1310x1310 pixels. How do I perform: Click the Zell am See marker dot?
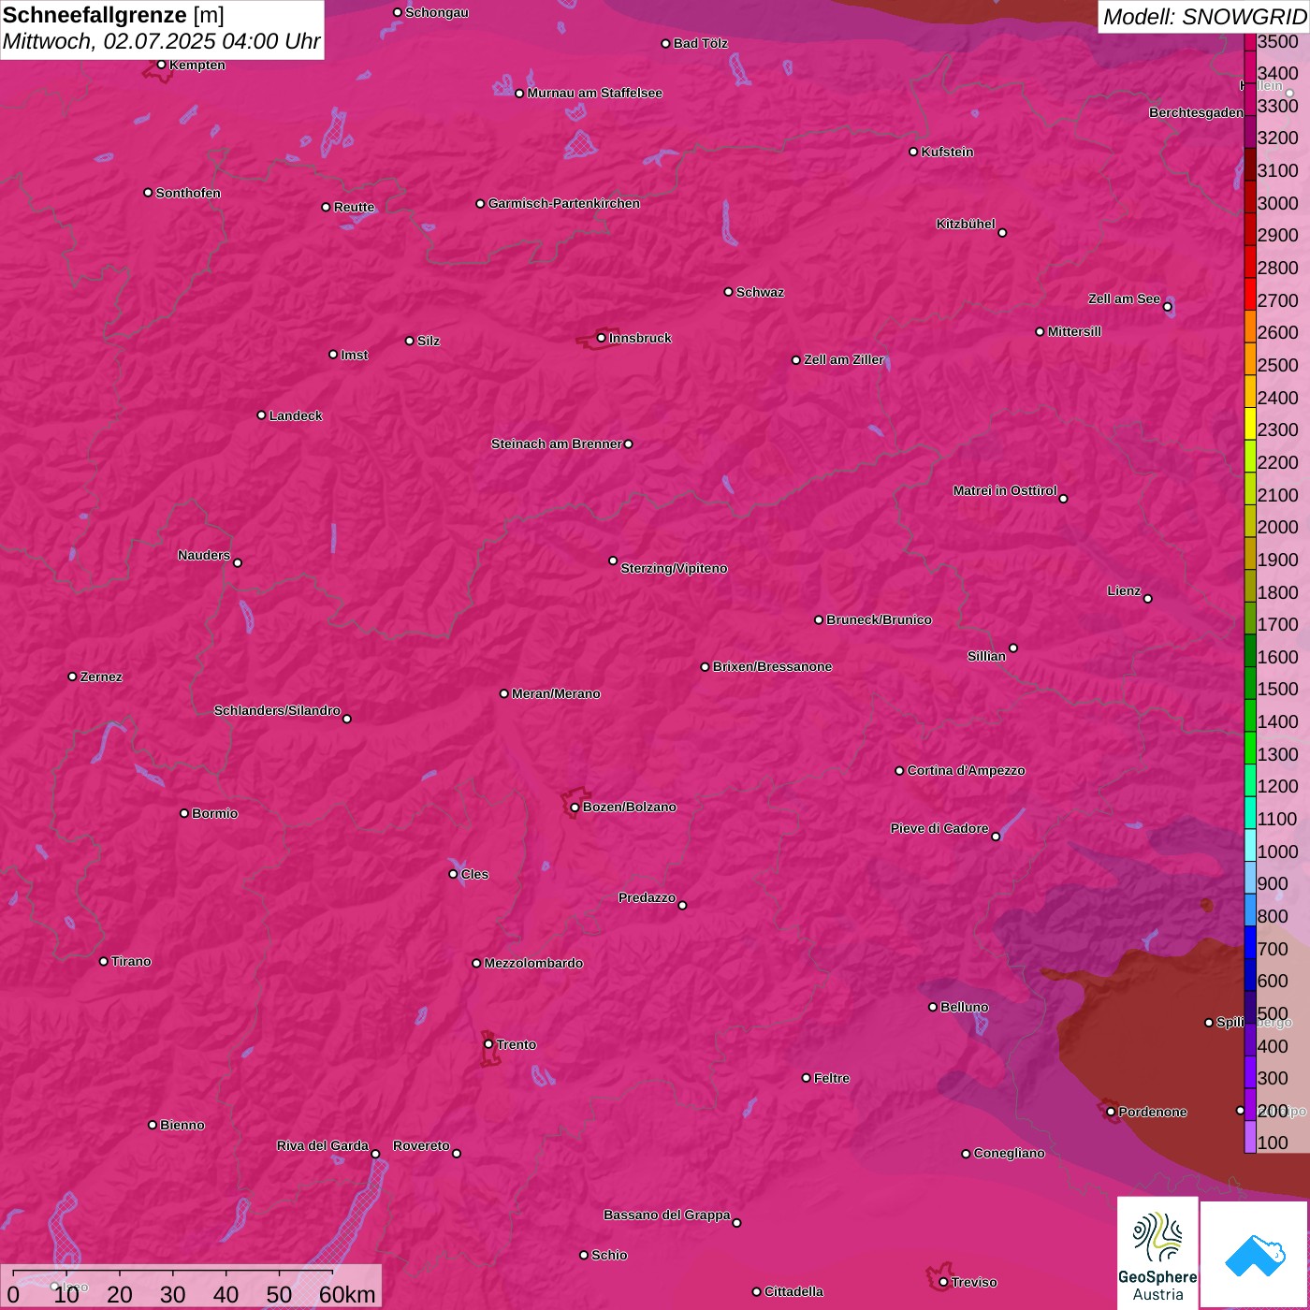point(1167,307)
